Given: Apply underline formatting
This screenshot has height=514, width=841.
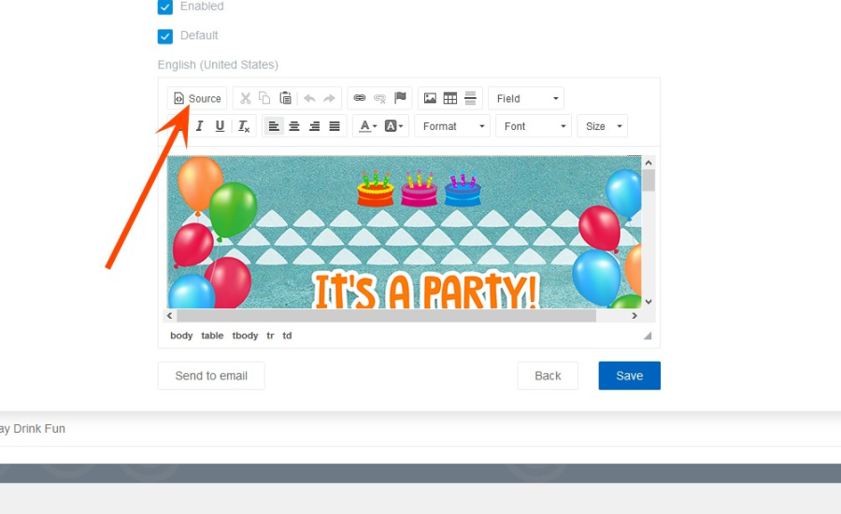Looking at the screenshot, I should pos(221,126).
